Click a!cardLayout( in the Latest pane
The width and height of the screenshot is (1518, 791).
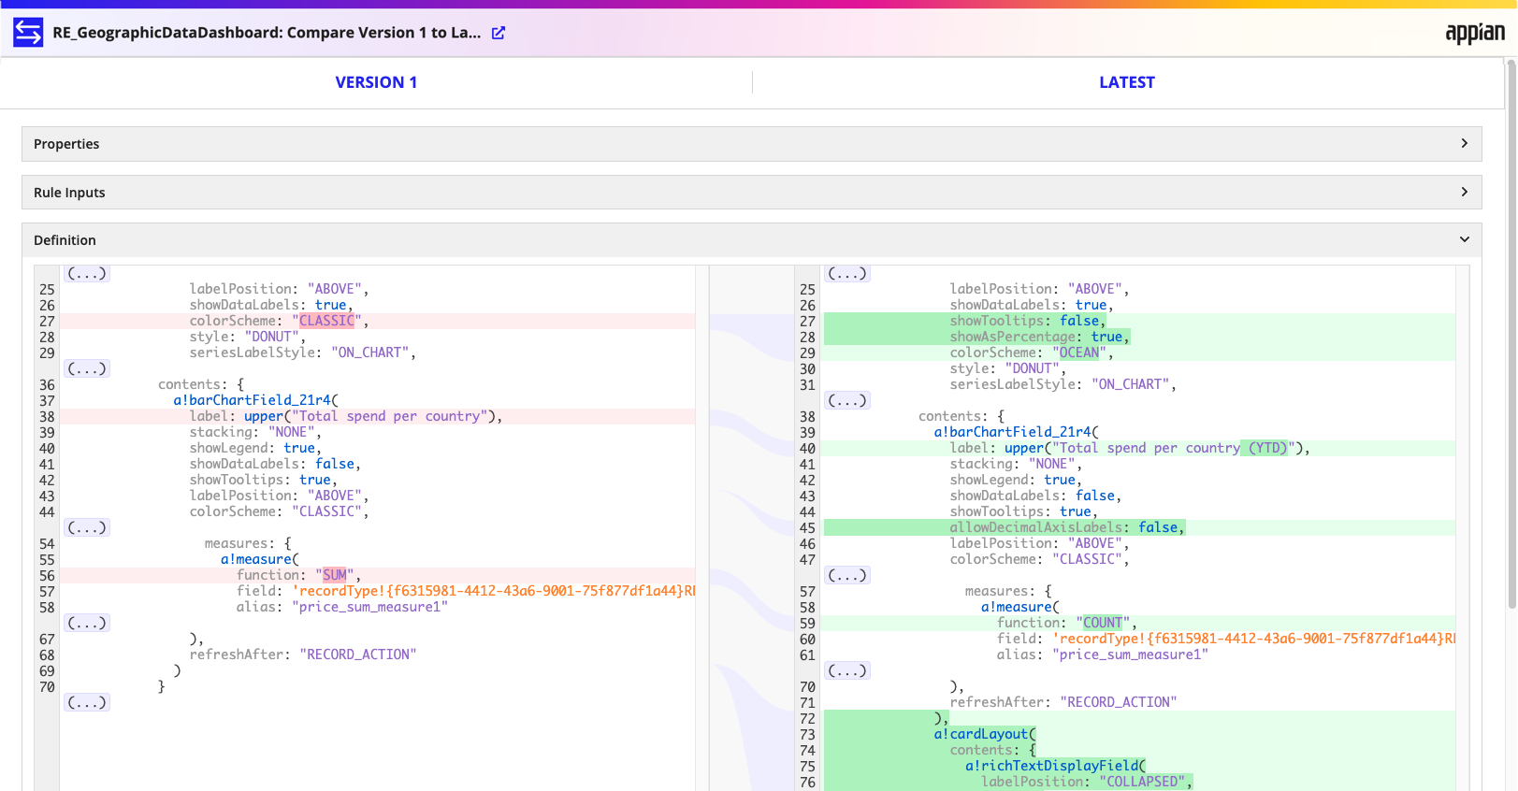985,734
